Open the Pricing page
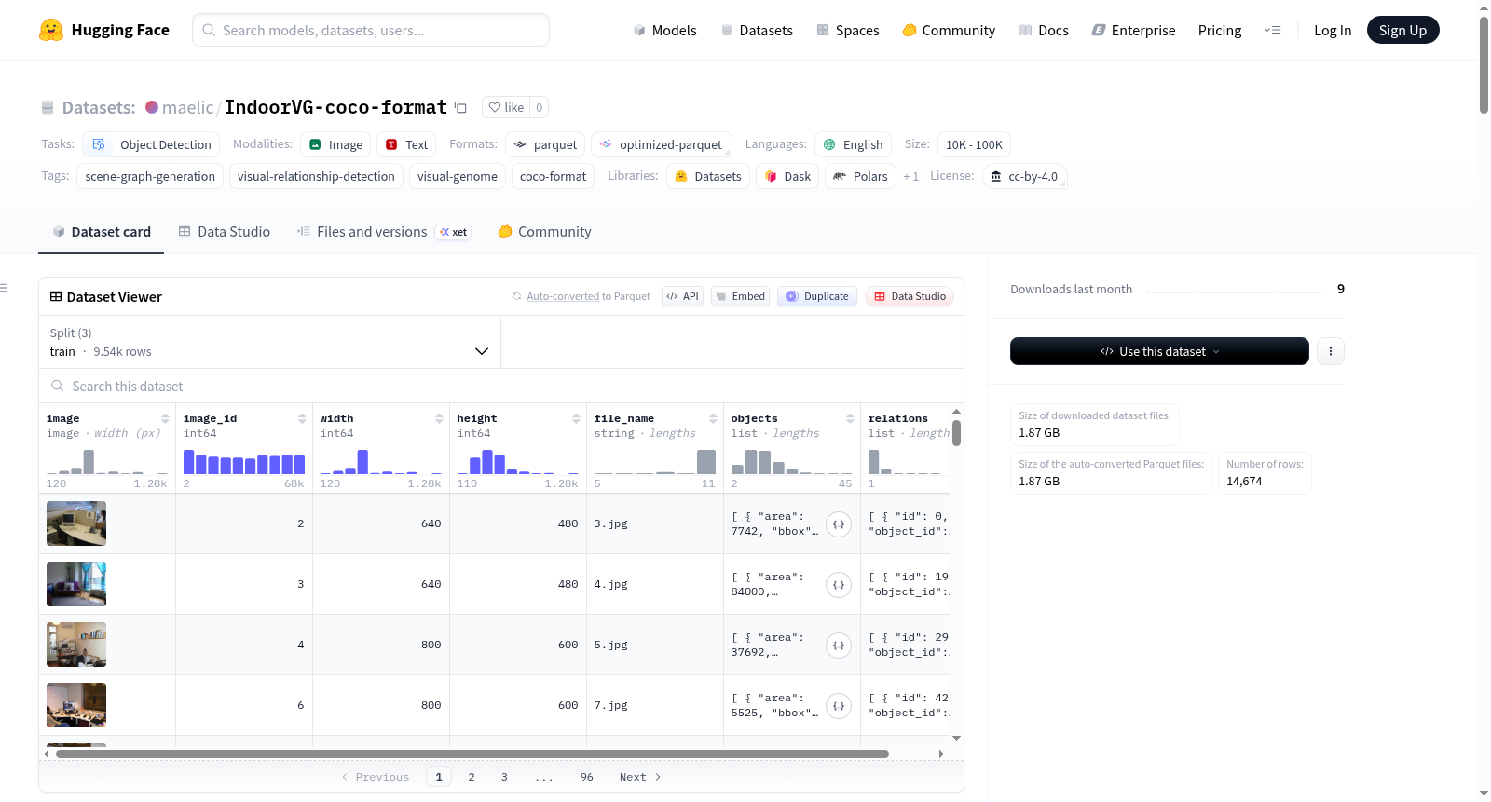 pos(1220,30)
